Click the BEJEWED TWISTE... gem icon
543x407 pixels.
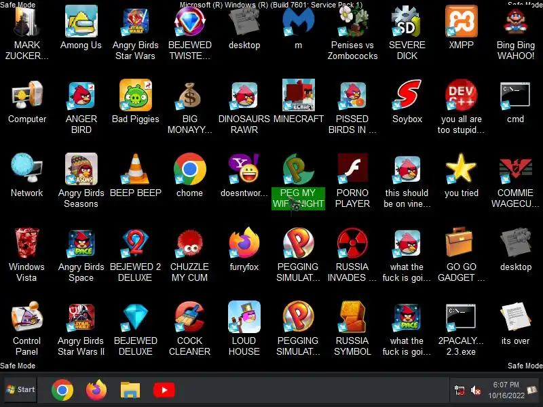190,22
